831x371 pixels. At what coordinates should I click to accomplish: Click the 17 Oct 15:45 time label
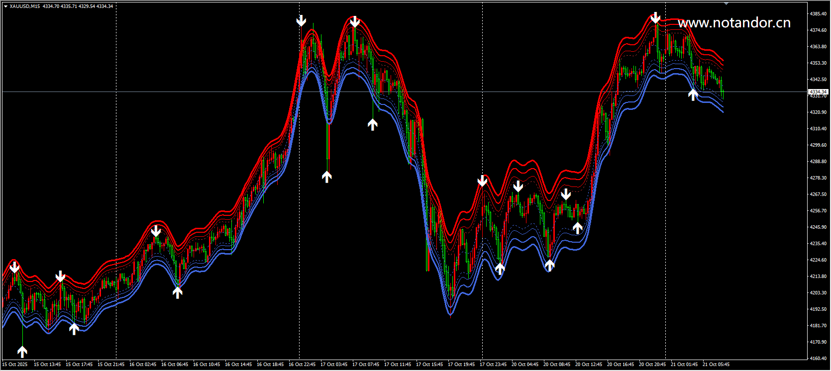(x=429, y=365)
